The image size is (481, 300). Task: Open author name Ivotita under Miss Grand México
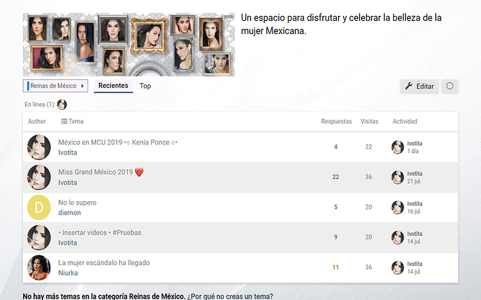[x=68, y=182]
